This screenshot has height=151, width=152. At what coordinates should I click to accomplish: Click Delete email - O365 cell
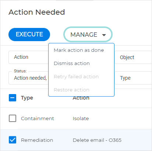click(97, 140)
